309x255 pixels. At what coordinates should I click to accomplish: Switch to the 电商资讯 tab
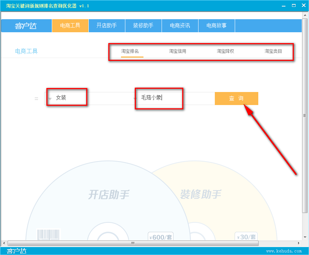180,26
